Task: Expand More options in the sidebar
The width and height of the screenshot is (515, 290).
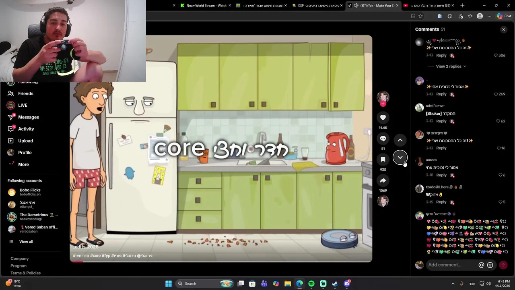Action: coord(23,164)
